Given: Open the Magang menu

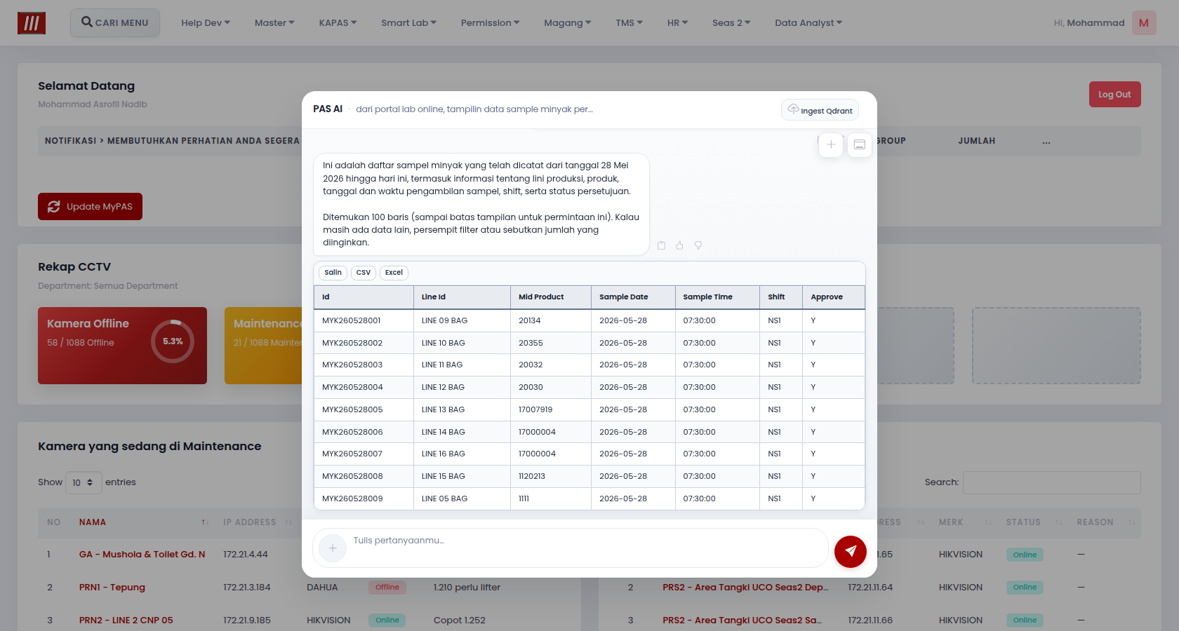Looking at the screenshot, I should click(x=567, y=23).
